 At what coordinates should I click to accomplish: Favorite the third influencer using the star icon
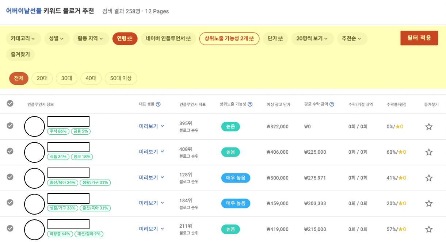(428, 178)
